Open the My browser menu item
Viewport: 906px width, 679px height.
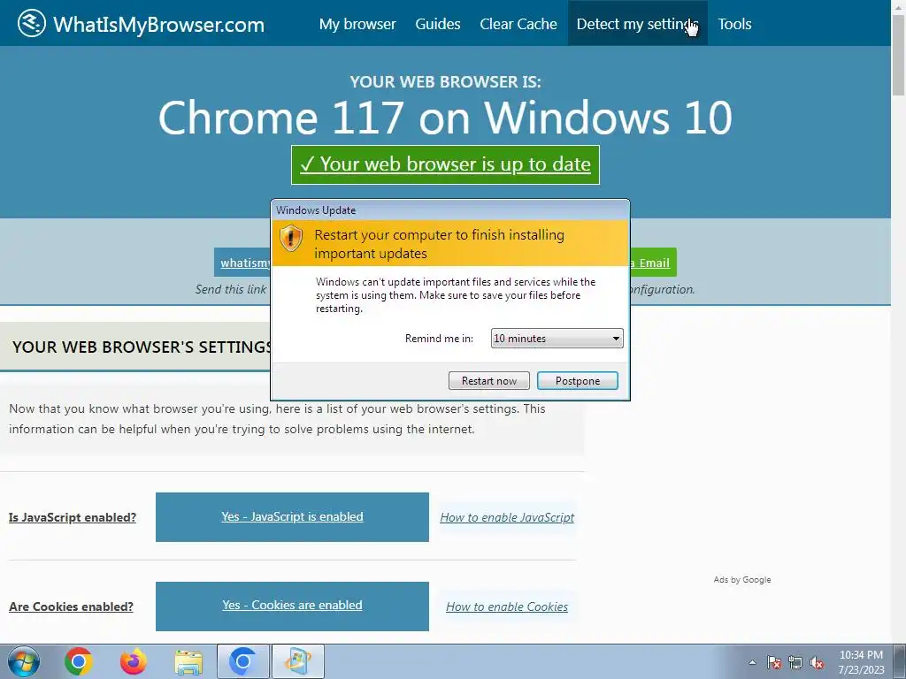[357, 24]
